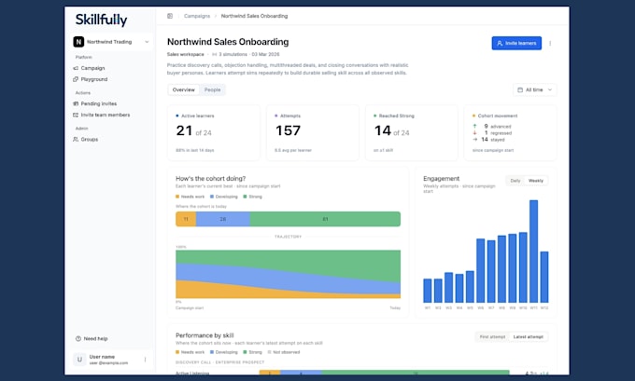635x381 pixels.
Task: Click the calendar icon in All time
Action: coord(520,89)
